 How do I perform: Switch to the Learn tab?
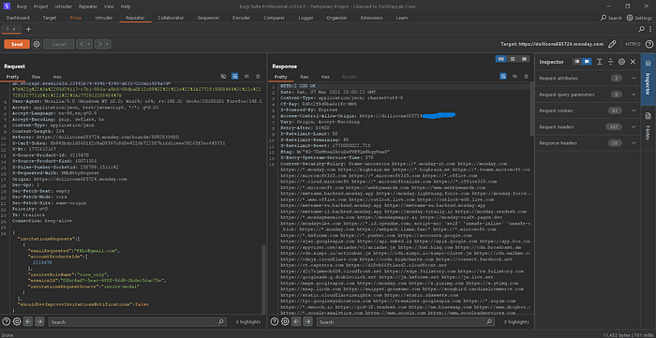tap(402, 18)
